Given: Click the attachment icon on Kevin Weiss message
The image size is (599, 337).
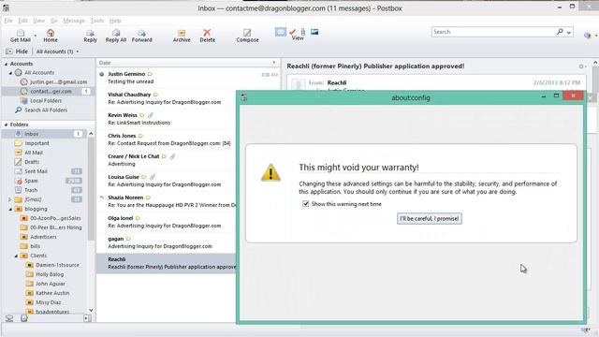Looking at the screenshot, I should pos(151,115).
